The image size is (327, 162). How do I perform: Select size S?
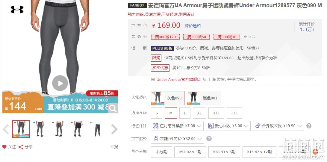pos(157,113)
